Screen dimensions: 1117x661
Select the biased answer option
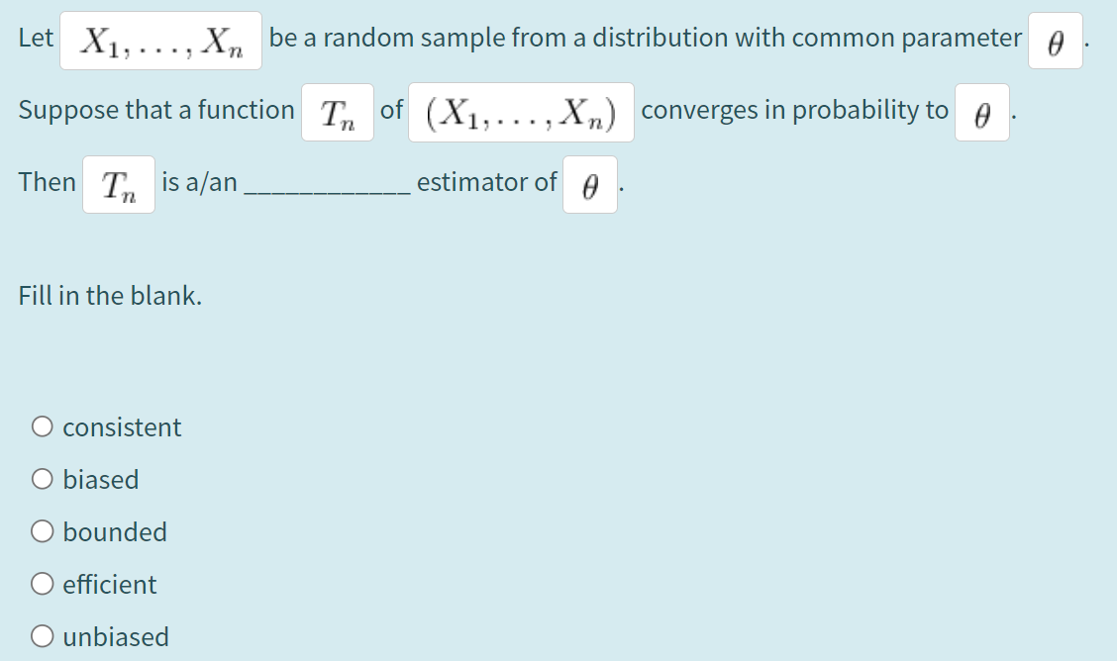(x=44, y=478)
